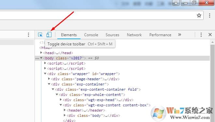215x122 pixels.
Task: Collapse the body class v2017 node
Action: (41, 58)
